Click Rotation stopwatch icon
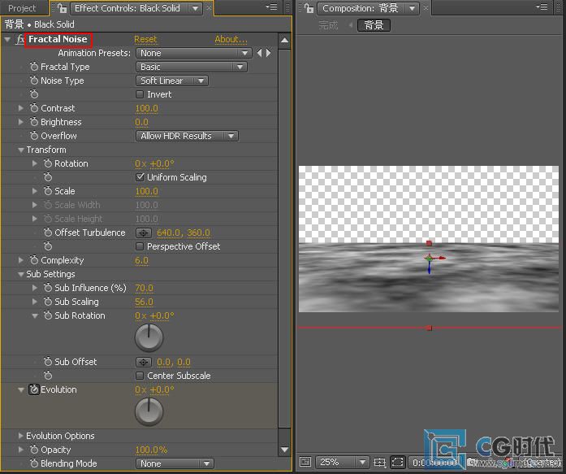The image size is (566, 474). [x=48, y=163]
